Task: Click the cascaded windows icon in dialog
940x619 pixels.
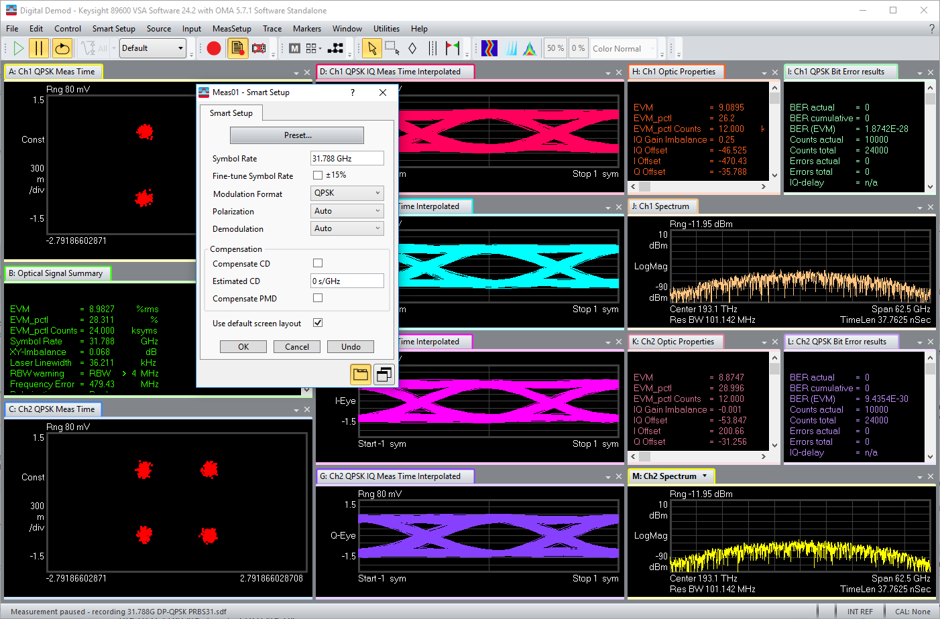Action: point(384,374)
